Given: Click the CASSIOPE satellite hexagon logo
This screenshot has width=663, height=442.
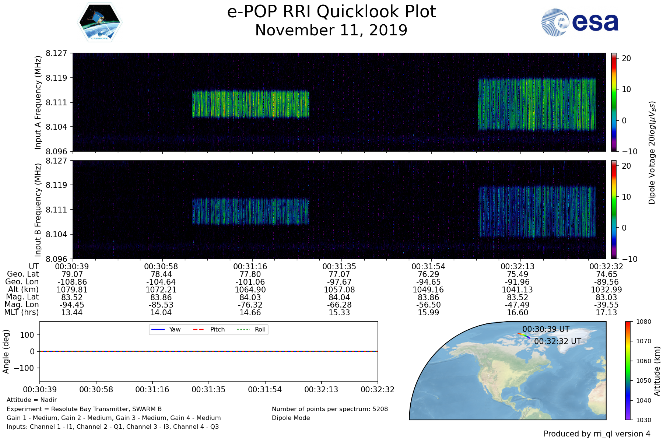Looking at the screenshot, I should (x=99, y=22).
